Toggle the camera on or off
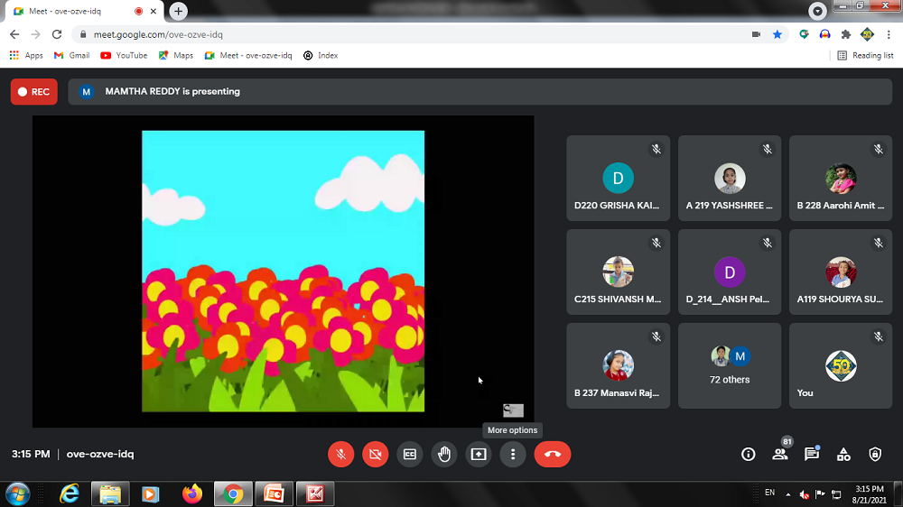Image resolution: width=903 pixels, height=507 pixels. pos(375,455)
